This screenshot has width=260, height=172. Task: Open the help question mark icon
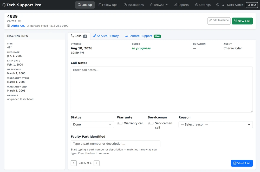point(218,5)
